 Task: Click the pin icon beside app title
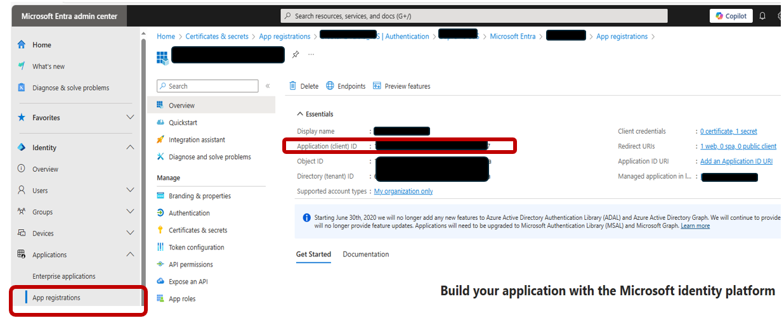[x=295, y=54]
